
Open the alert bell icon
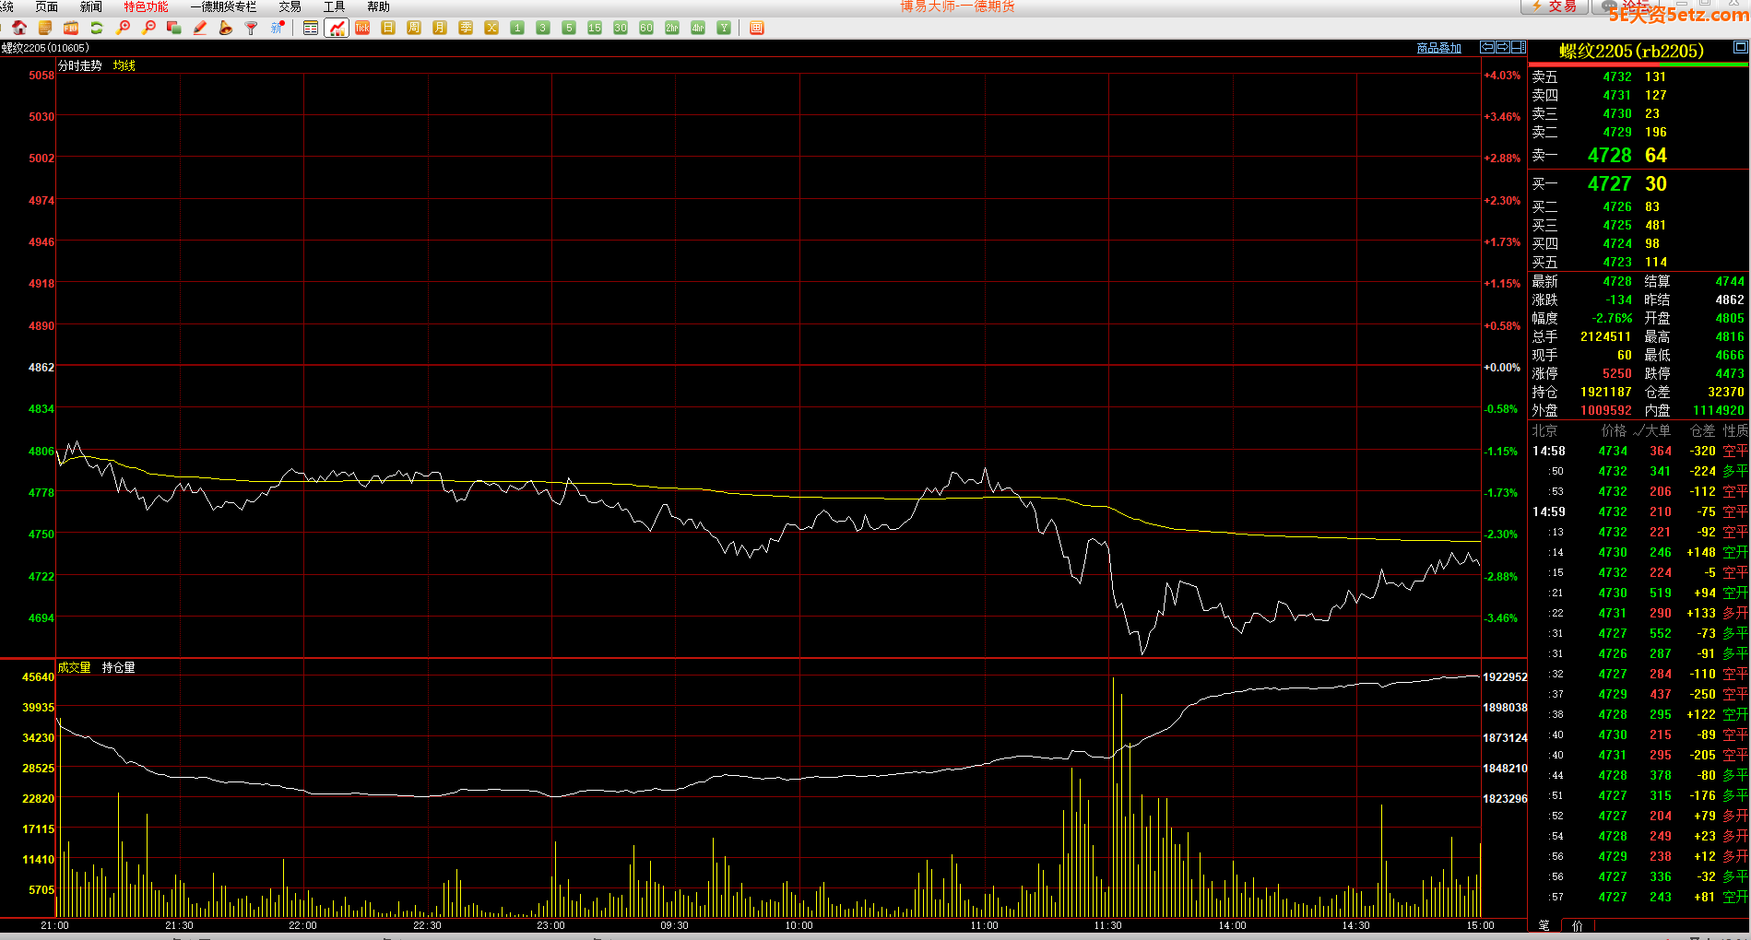(226, 28)
